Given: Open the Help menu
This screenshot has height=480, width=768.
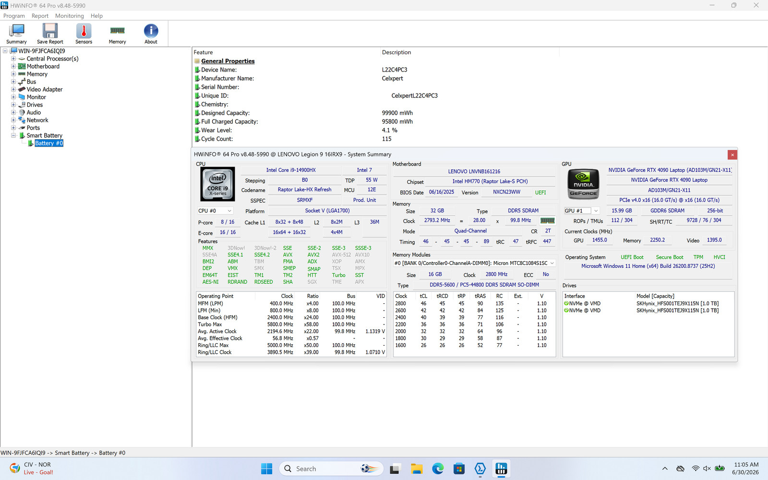Looking at the screenshot, I should pyautogui.click(x=96, y=16).
